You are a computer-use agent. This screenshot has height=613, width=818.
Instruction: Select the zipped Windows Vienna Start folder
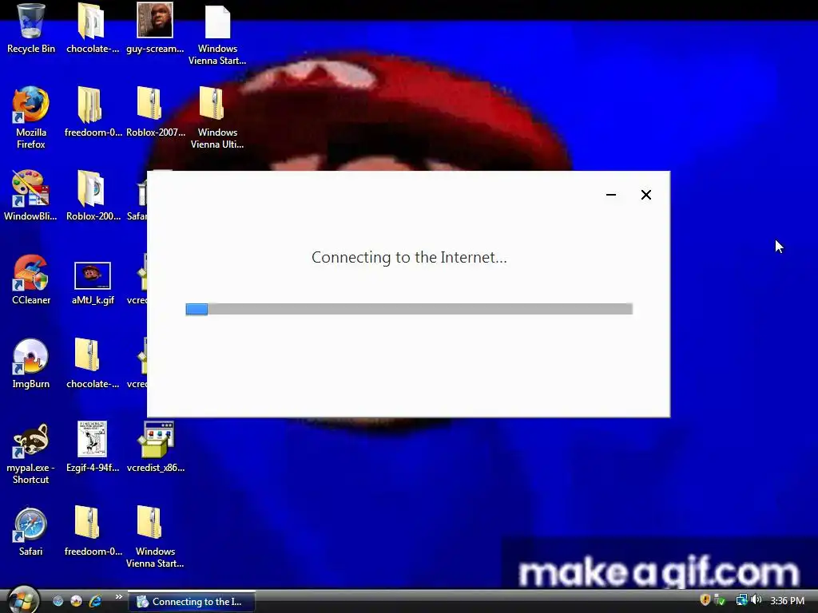[x=155, y=537]
